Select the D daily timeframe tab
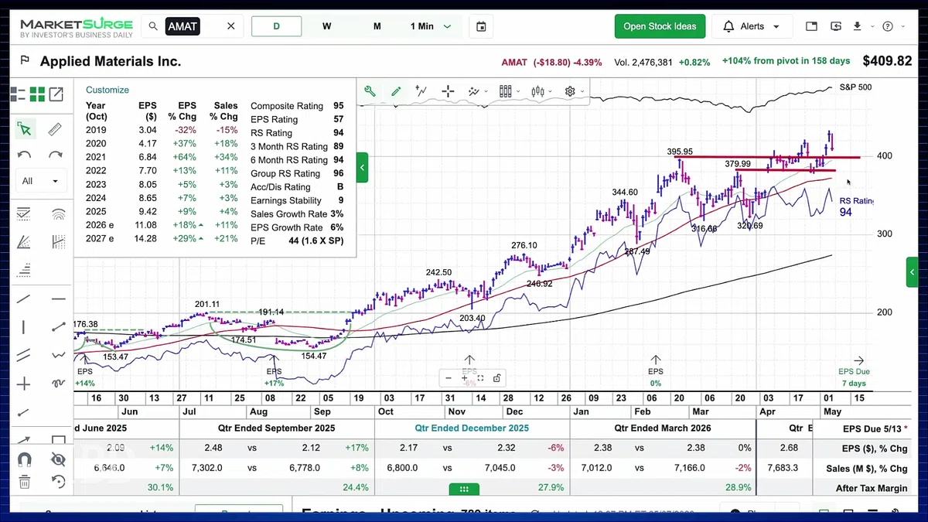The height and width of the screenshot is (522, 928). (x=277, y=26)
